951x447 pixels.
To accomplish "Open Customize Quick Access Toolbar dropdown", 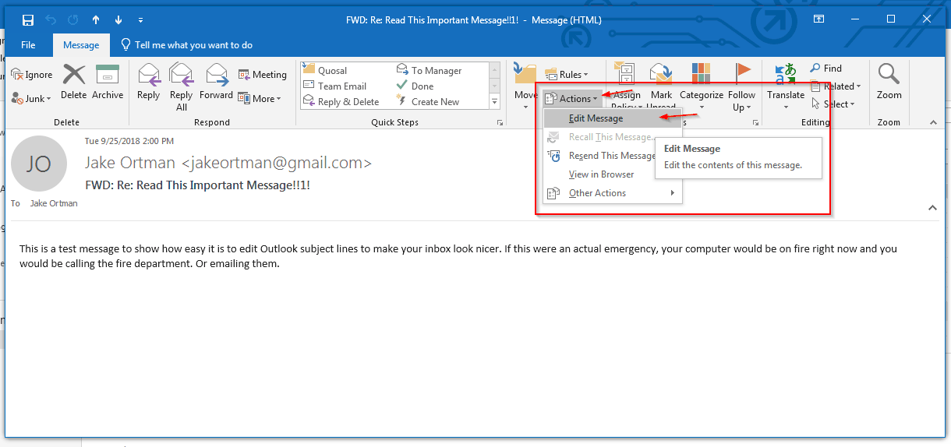I will pos(140,19).
